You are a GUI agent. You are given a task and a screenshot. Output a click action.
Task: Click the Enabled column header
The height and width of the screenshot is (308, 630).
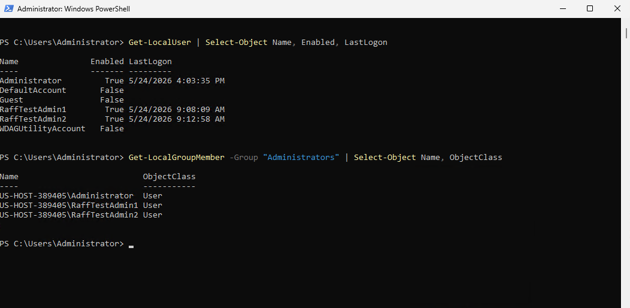pos(107,62)
